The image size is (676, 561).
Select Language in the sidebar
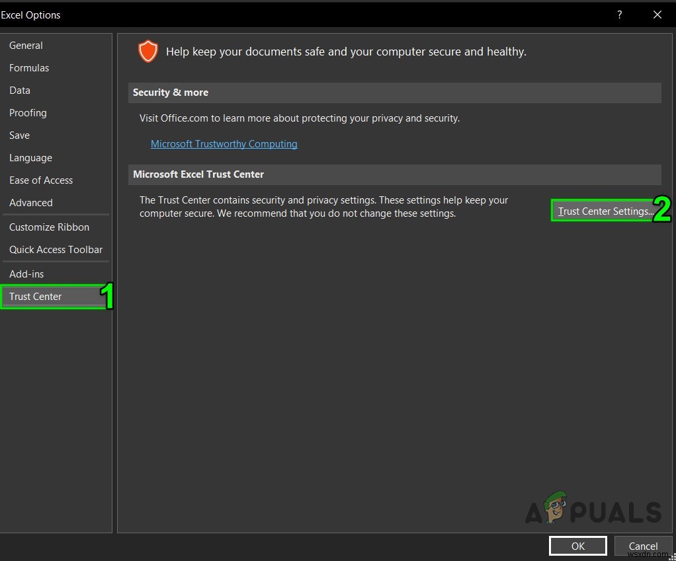[30, 158]
